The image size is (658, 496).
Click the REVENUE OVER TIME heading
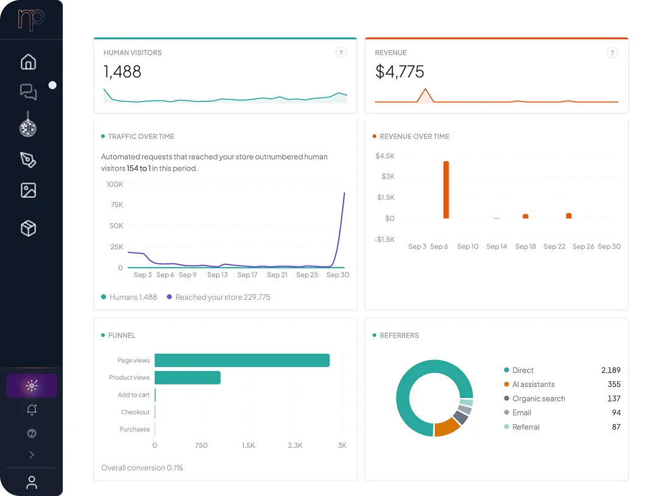click(414, 136)
